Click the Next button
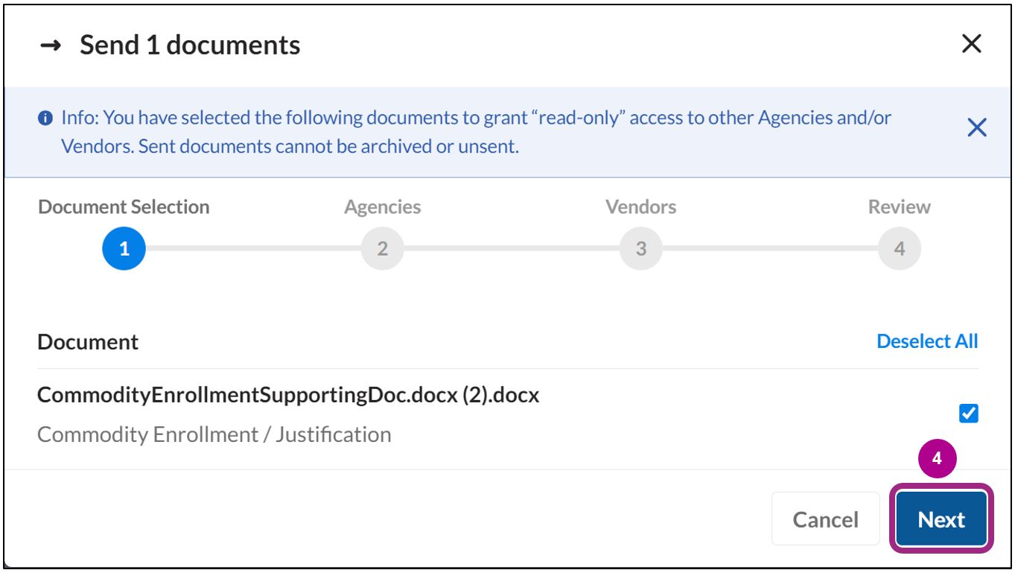The image size is (1015, 573). tap(941, 519)
